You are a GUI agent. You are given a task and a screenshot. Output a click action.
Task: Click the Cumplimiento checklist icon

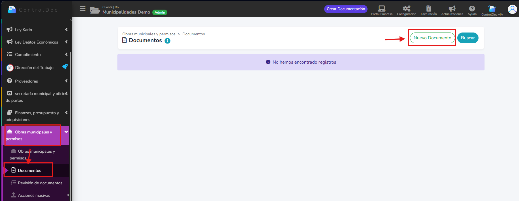(x=10, y=54)
